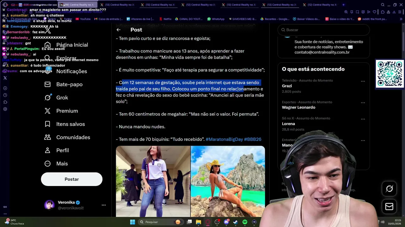Image resolution: width=405 pixels, height=227 pixels.
Task: Open settings gear in Opera sidebar
Action: pyautogui.click(x=5, y=109)
